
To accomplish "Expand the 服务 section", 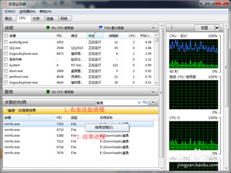I will click(153, 92).
